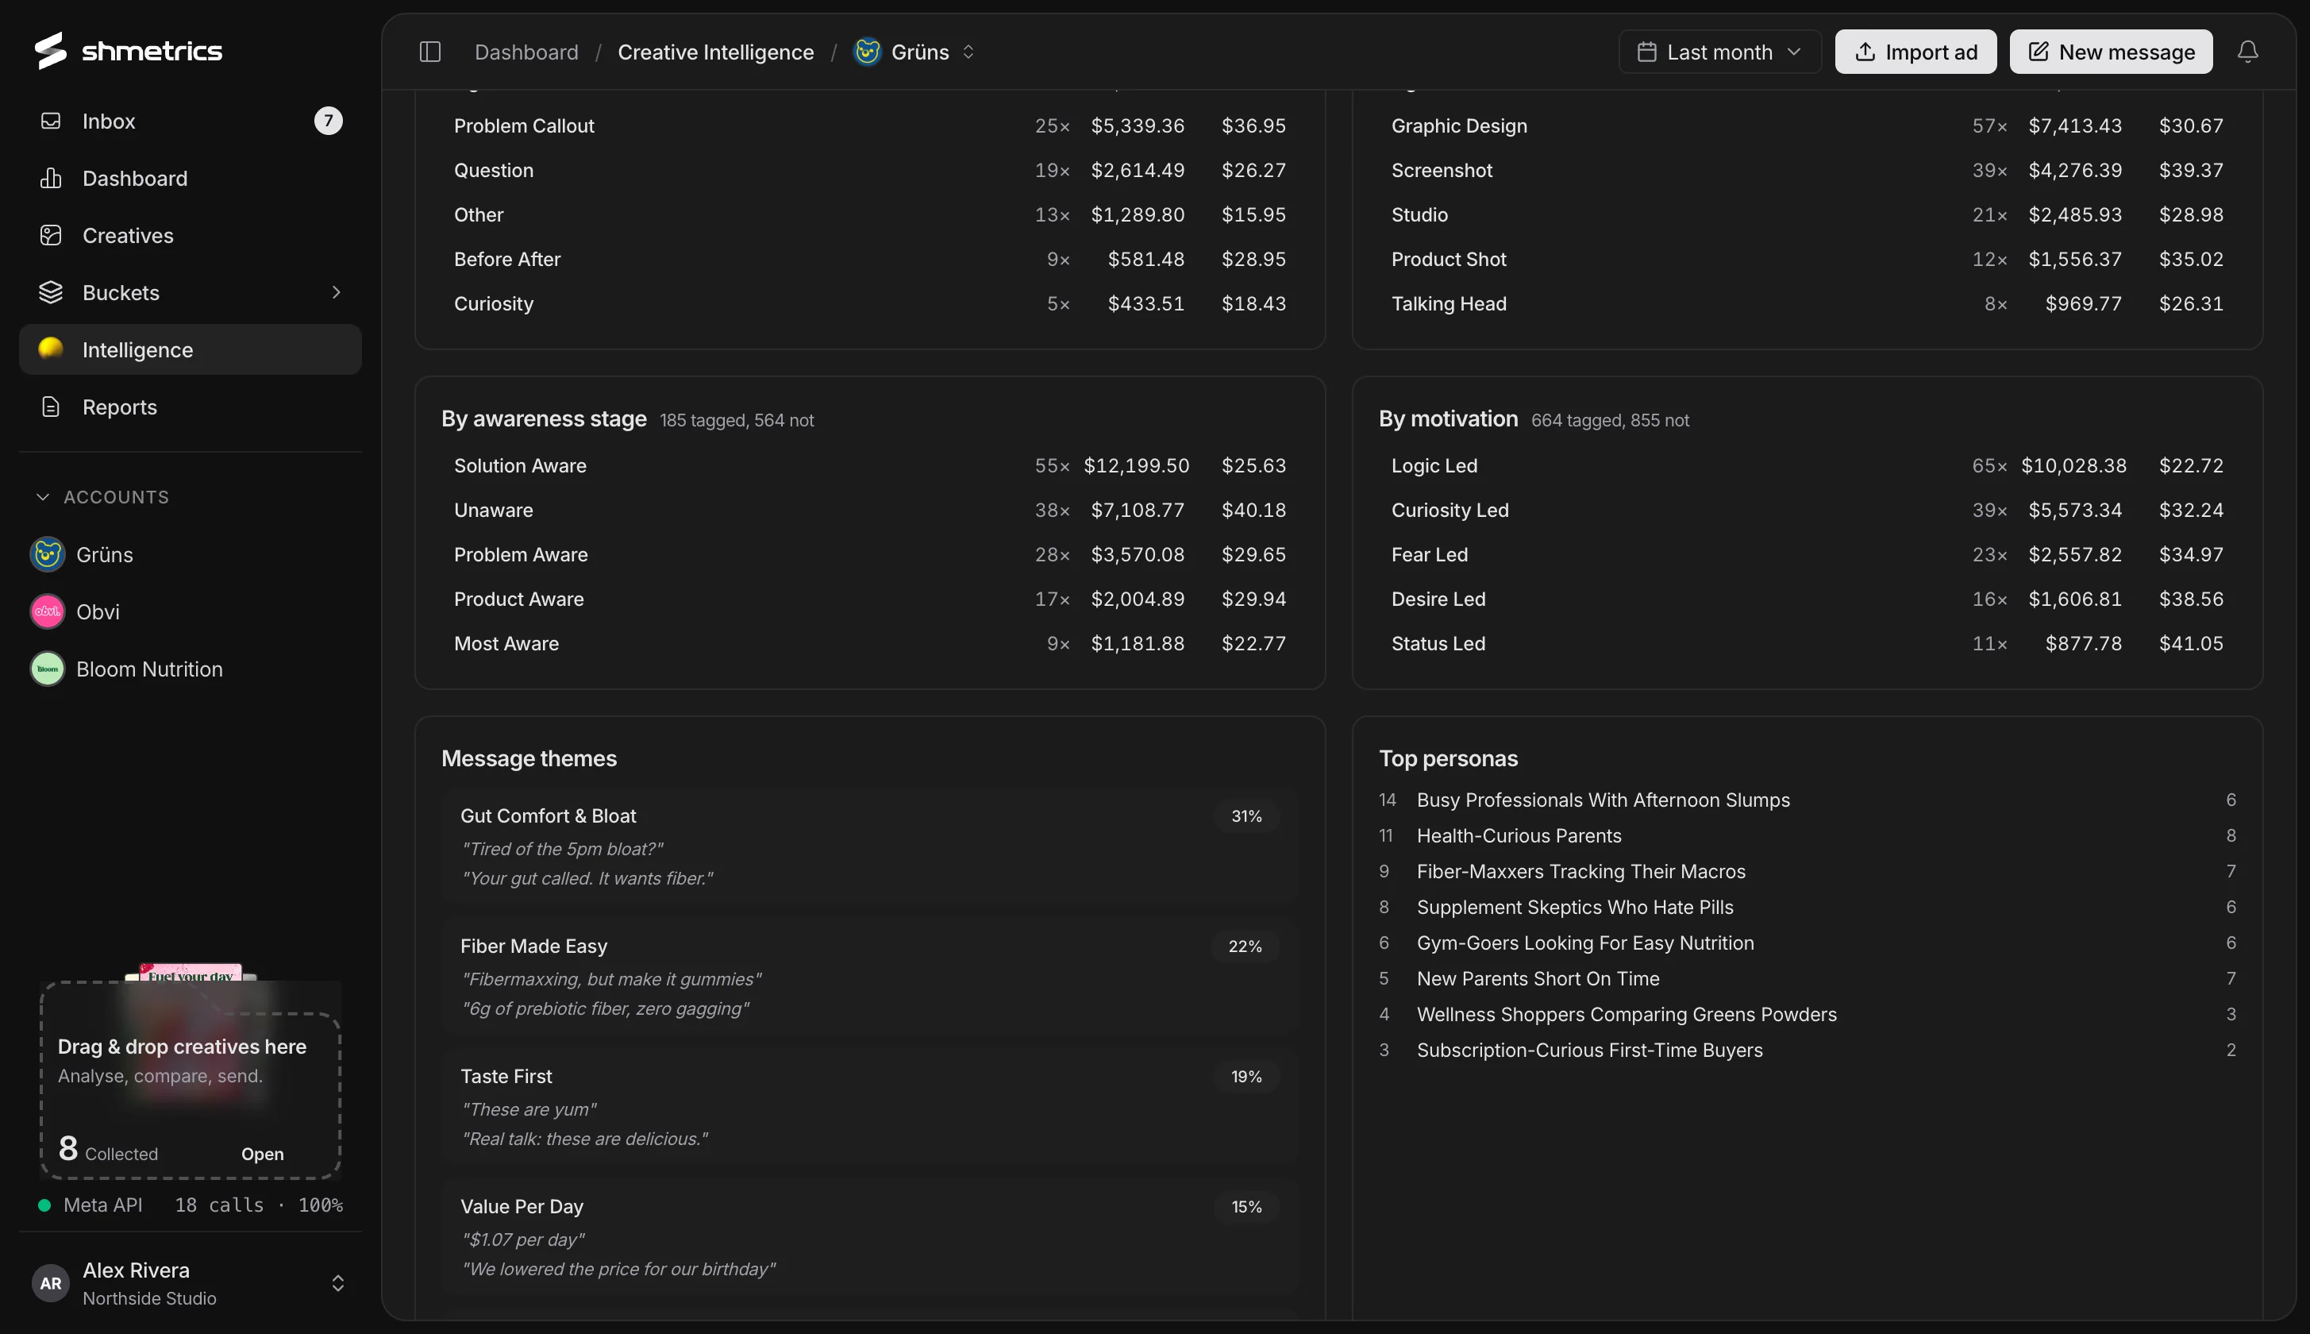Click the Inbox unread badge showing 7
2310x1334 pixels.
tap(328, 121)
